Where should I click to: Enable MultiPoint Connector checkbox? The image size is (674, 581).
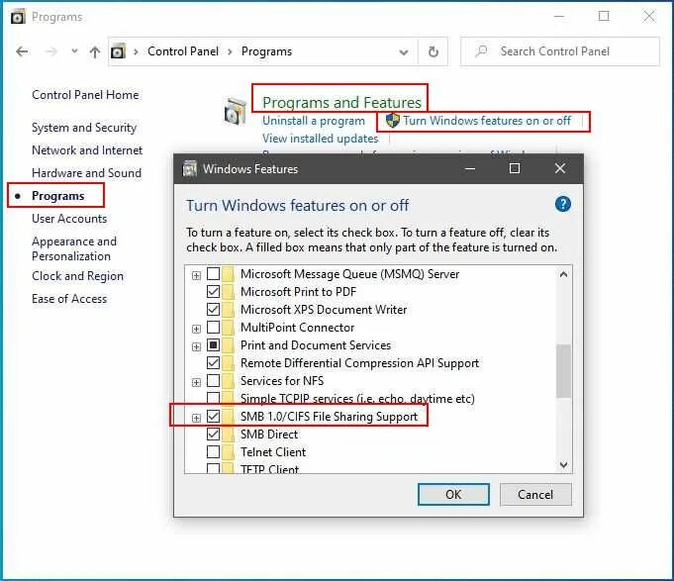point(213,328)
